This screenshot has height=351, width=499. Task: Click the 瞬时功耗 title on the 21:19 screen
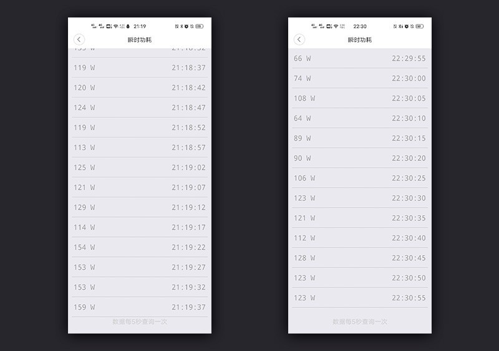tap(140, 40)
